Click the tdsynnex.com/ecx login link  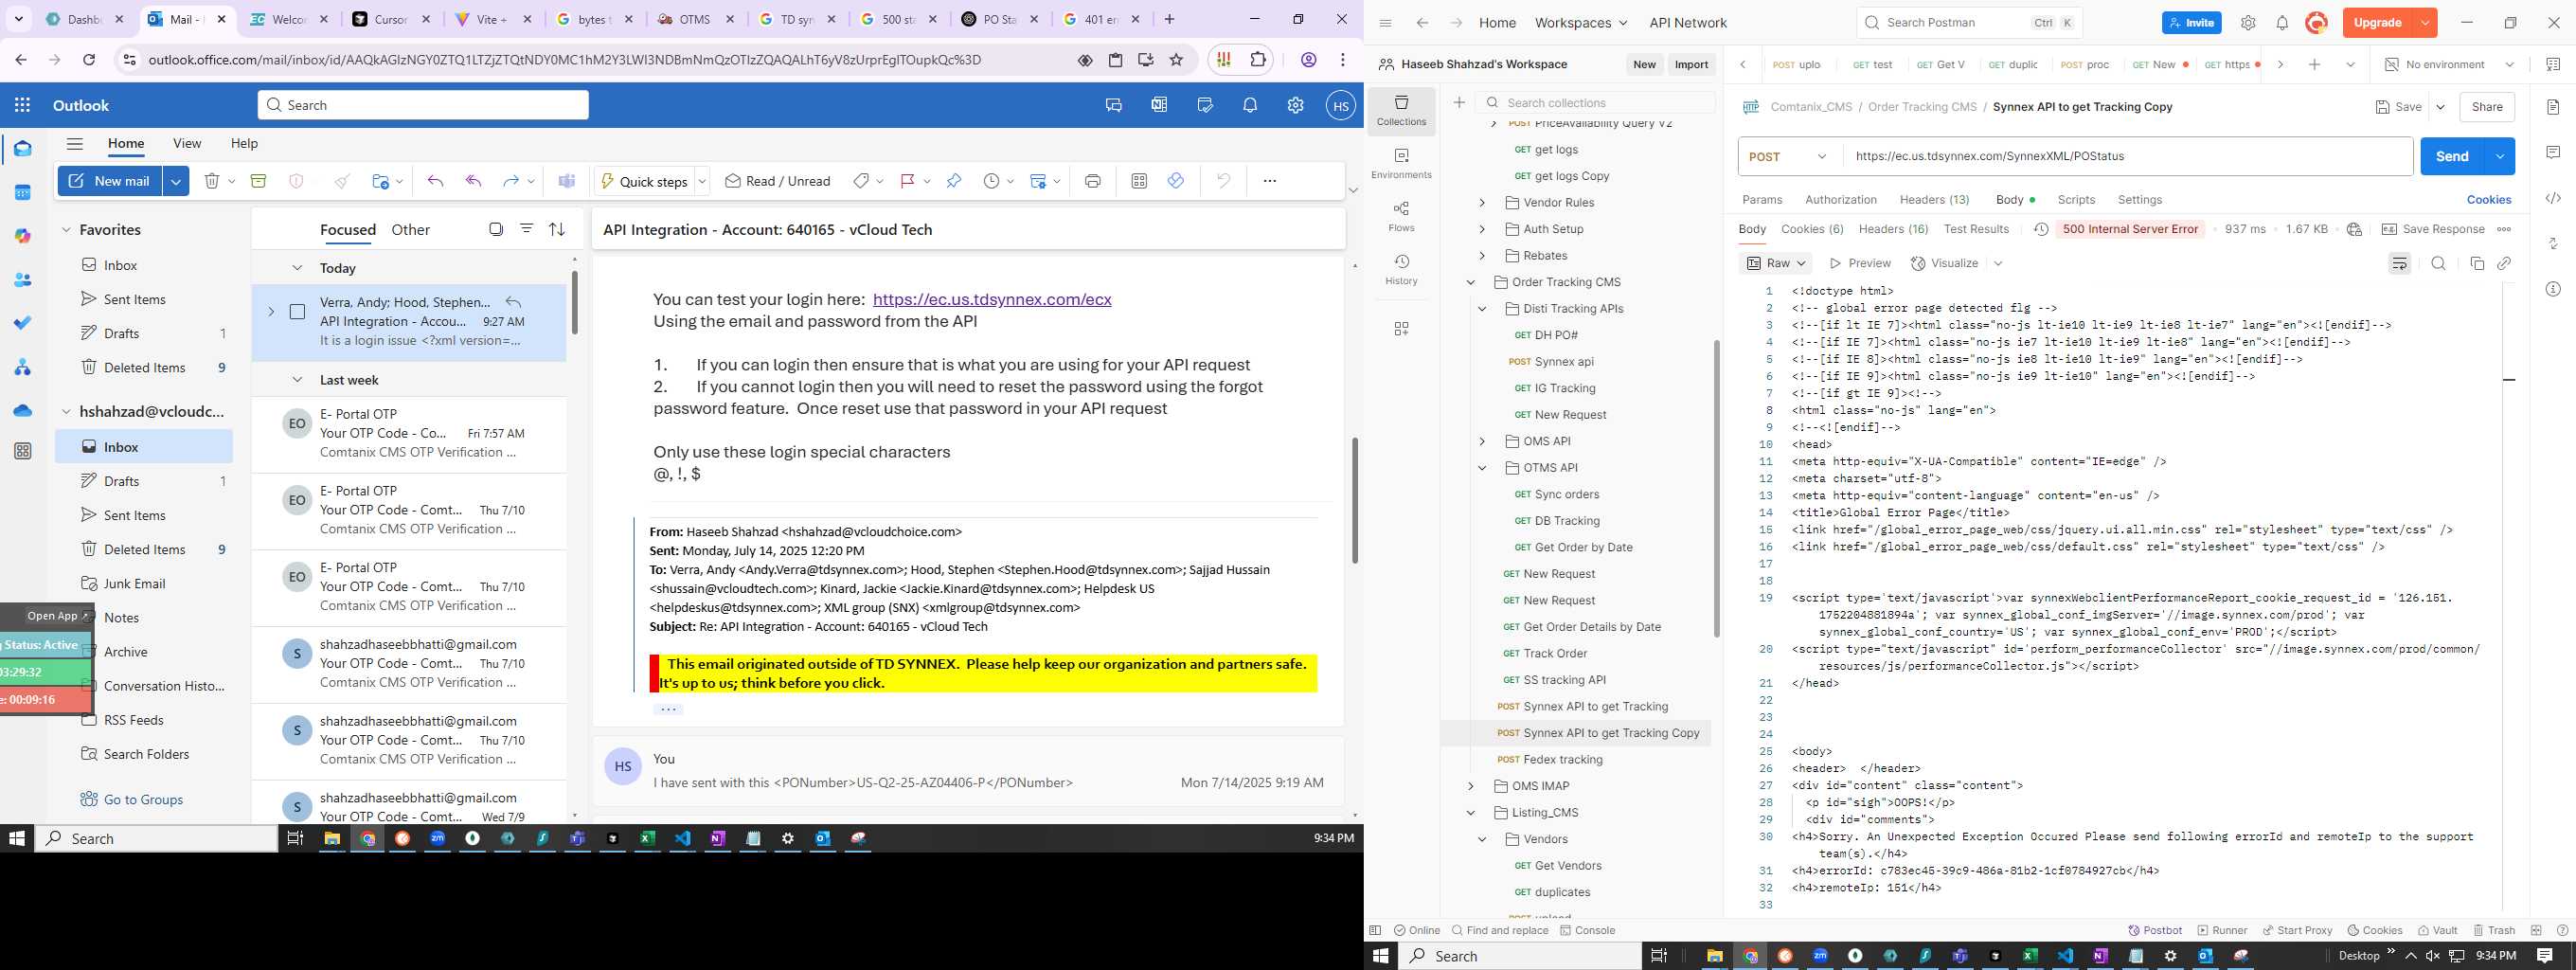pyautogui.click(x=992, y=299)
